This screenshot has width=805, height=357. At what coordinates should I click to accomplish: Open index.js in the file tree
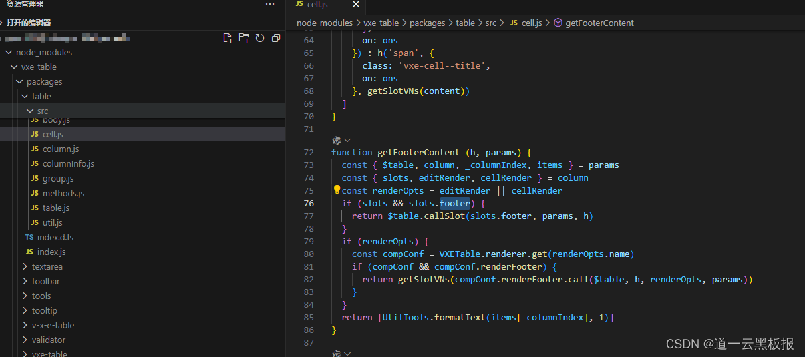pyautogui.click(x=51, y=252)
